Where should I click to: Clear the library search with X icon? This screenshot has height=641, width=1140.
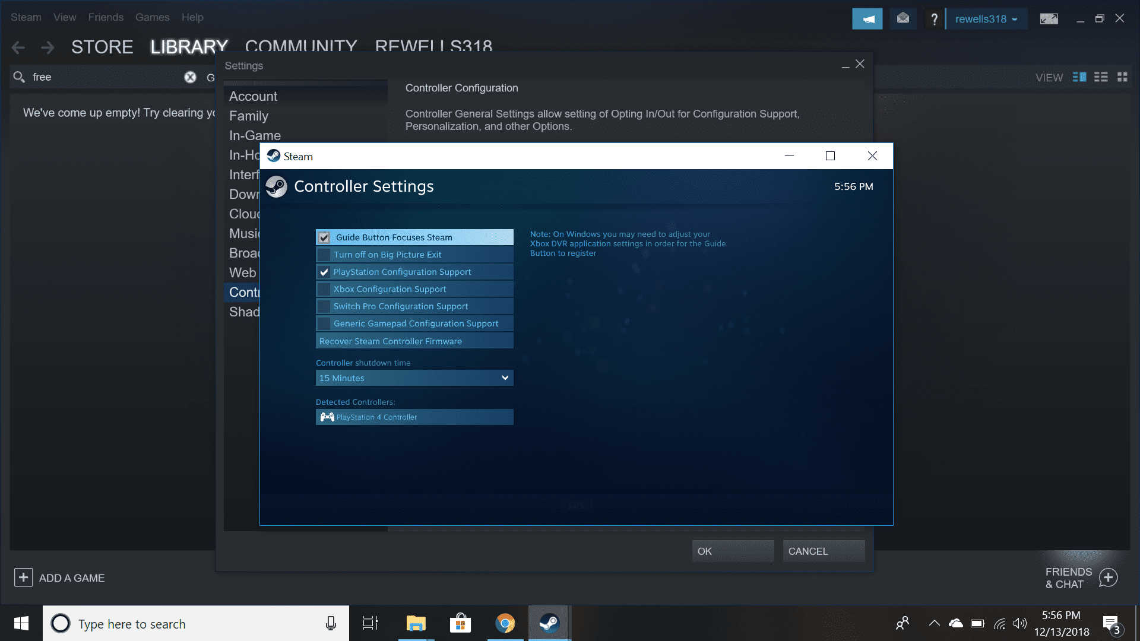pyautogui.click(x=190, y=77)
